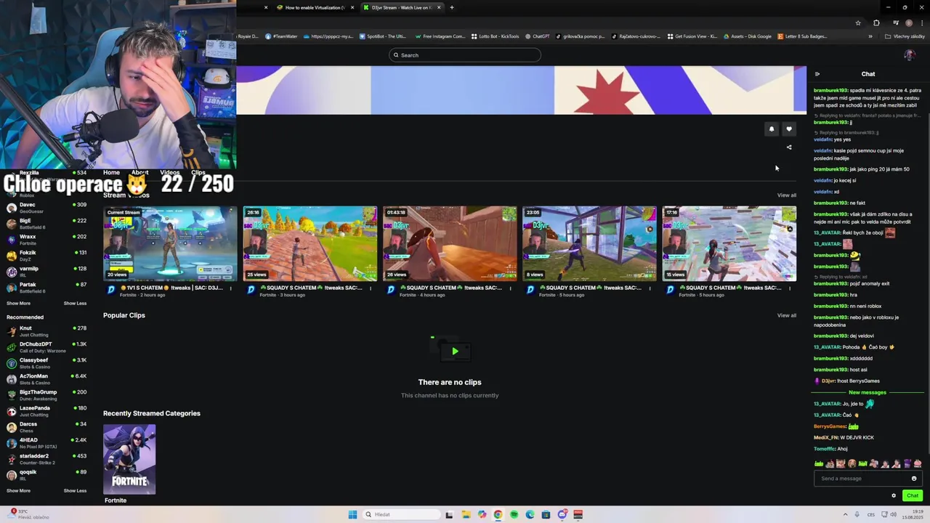Open the emoji picker in chat input

[914, 479]
